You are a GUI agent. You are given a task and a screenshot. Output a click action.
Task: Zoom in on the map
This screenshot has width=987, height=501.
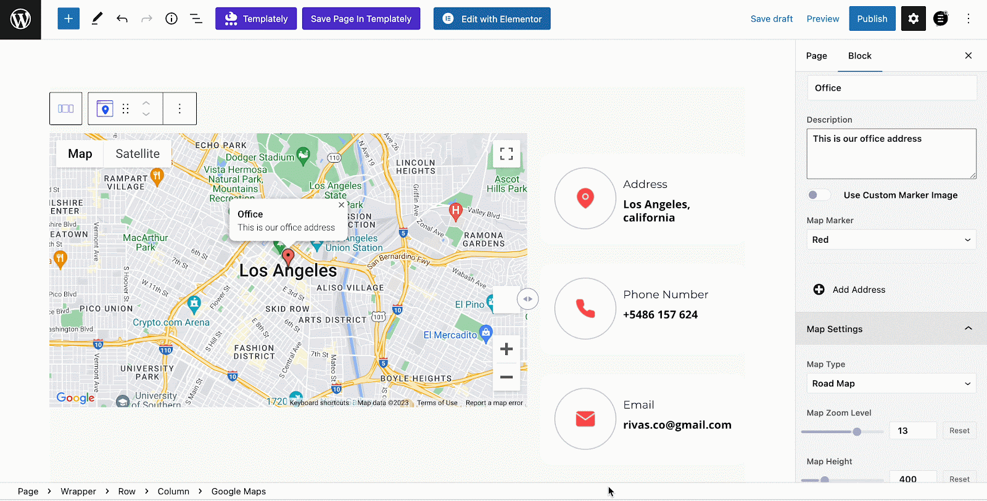point(506,349)
